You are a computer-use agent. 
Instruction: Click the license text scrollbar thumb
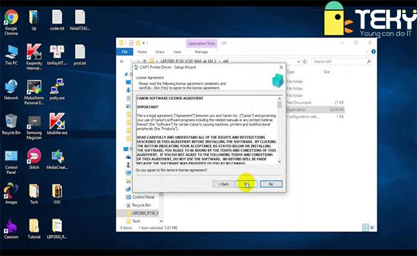[280, 104]
